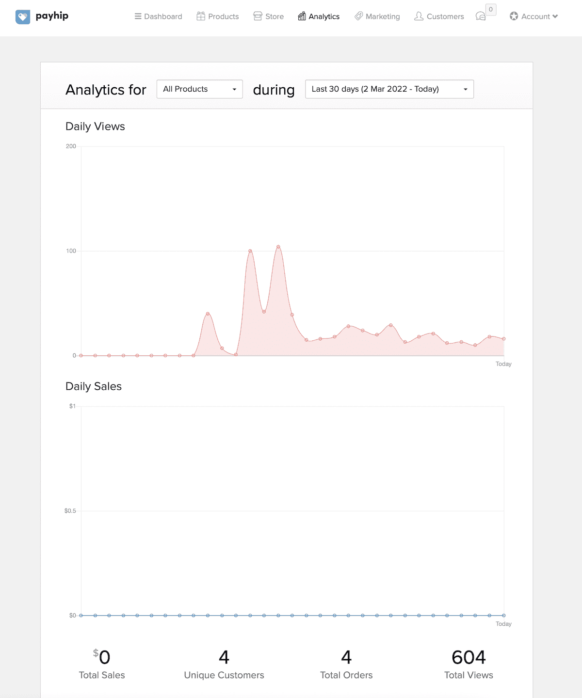Image resolution: width=582 pixels, height=698 pixels.
Task: Open the Dashboard text link
Action: (x=163, y=16)
